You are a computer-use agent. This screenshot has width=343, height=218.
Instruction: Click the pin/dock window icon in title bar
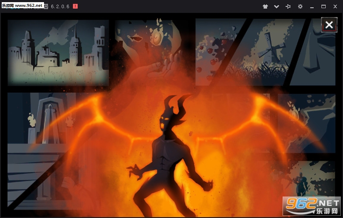point(288,6)
